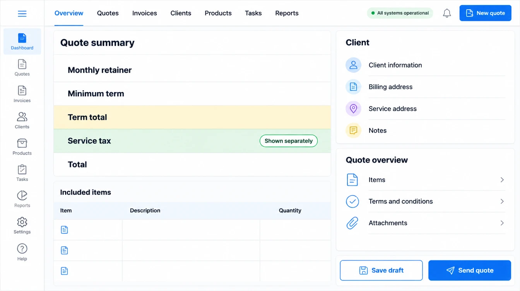Expand the Terms and conditions chevron
The height and width of the screenshot is (291, 520).
(502, 201)
